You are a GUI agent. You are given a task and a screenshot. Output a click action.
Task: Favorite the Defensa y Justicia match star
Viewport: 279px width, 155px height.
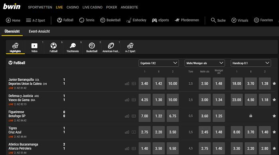[274, 100]
